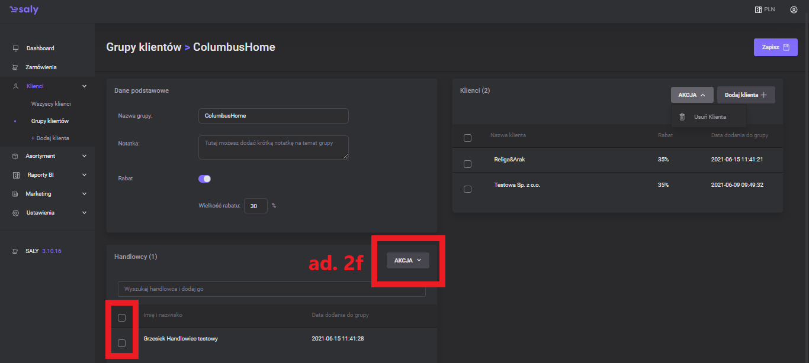Check the Testowa Sp. z o.o. checkbox
This screenshot has height=363, width=809.
[x=467, y=189]
